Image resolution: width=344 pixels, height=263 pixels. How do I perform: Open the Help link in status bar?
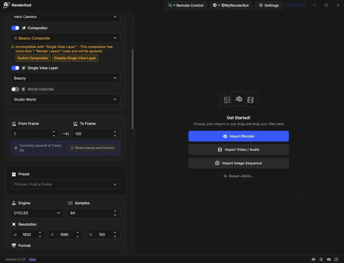point(32,259)
